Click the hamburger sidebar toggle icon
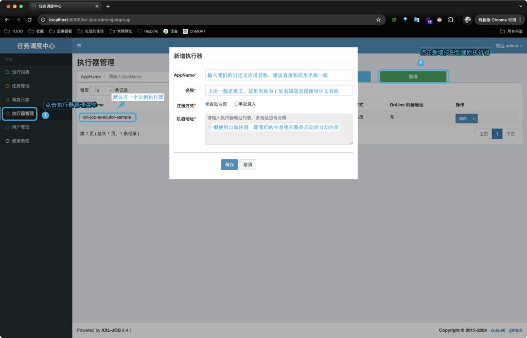Screen dimensions: 527x338 pyautogui.click(x=79, y=46)
